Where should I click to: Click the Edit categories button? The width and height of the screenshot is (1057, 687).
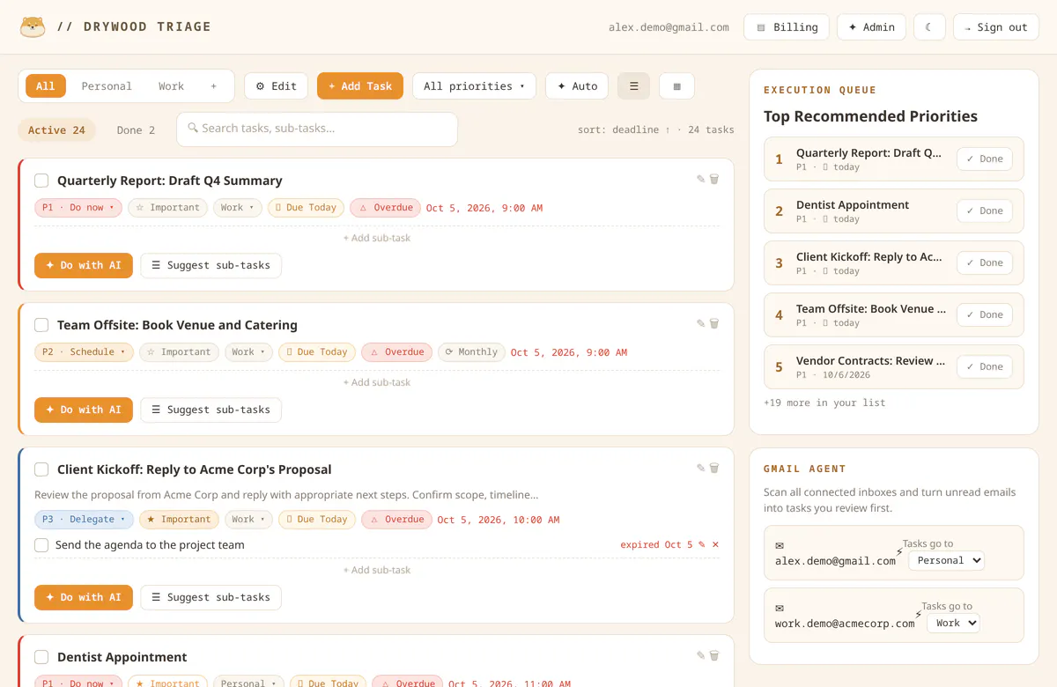276,86
